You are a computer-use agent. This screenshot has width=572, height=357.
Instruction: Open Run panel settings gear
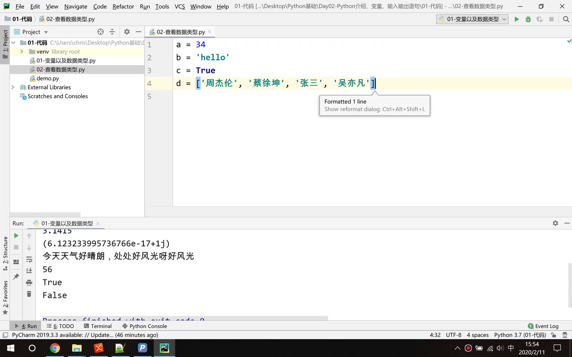[555, 223]
